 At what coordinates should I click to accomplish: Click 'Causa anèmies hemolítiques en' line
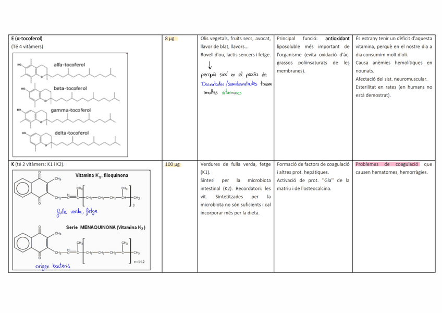394,63
